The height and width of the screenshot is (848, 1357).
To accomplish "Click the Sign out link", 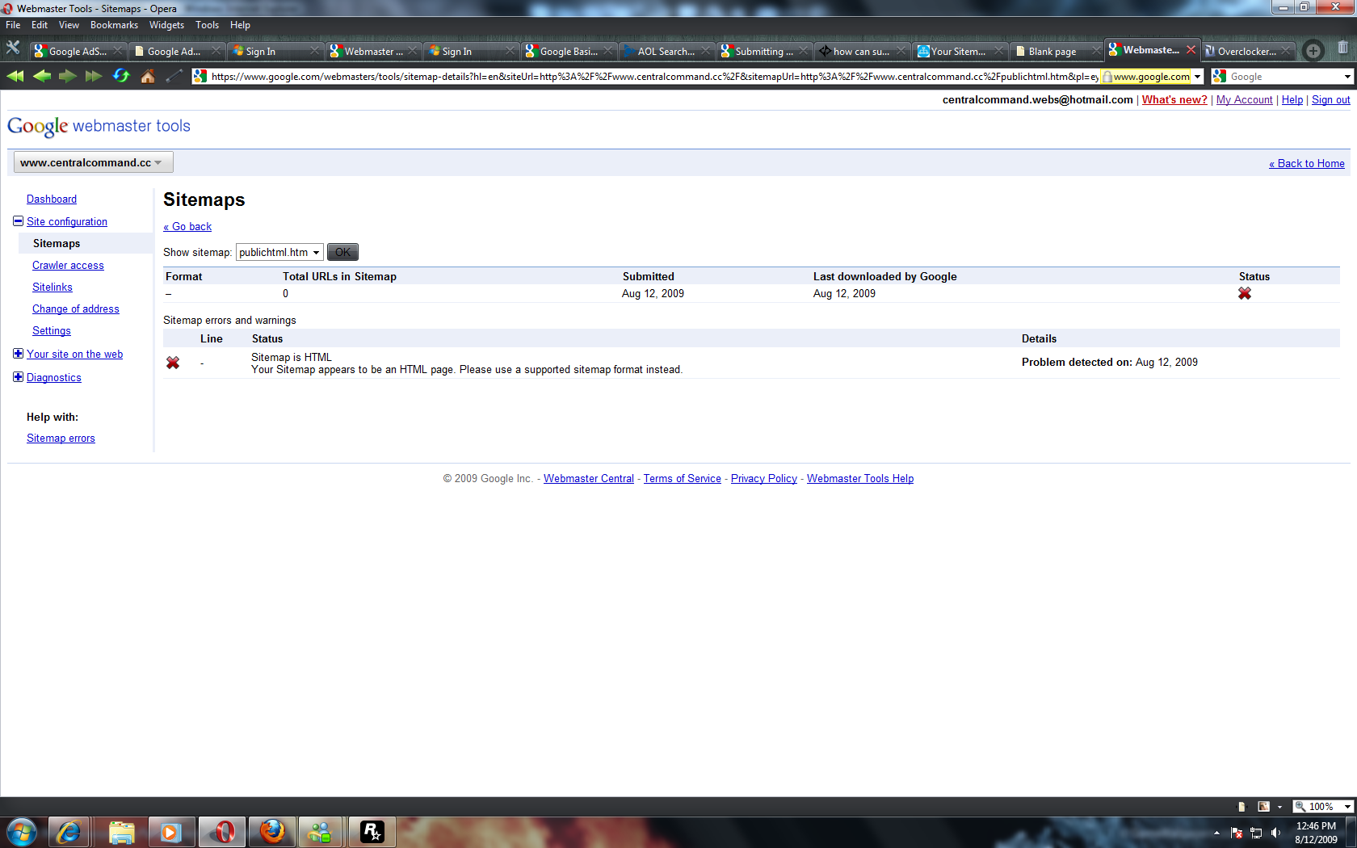I will pos(1331,100).
